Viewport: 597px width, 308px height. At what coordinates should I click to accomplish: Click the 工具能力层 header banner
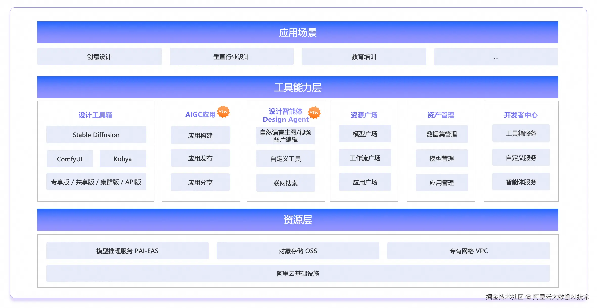tap(298, 87)
